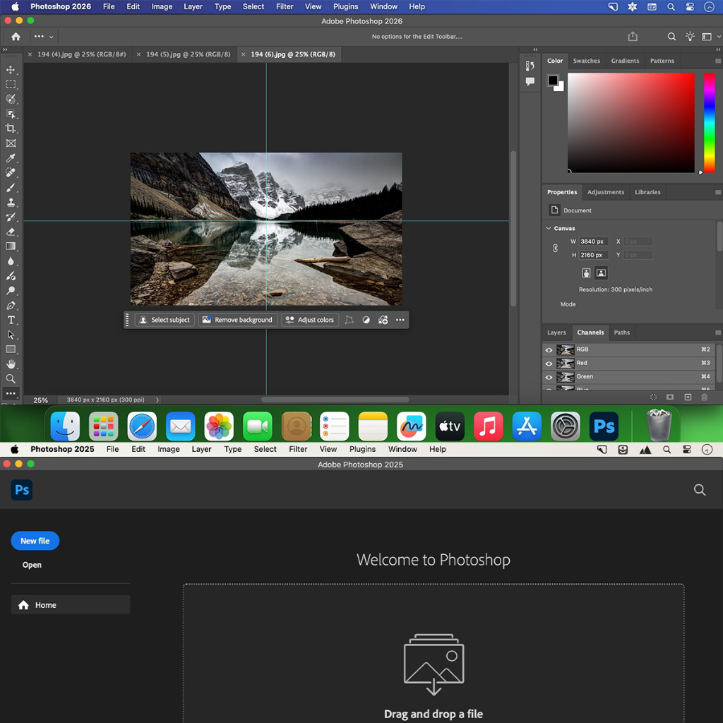Expand the status bar info arrow
The height and width of the screenshot is (723, 723).
157,400
